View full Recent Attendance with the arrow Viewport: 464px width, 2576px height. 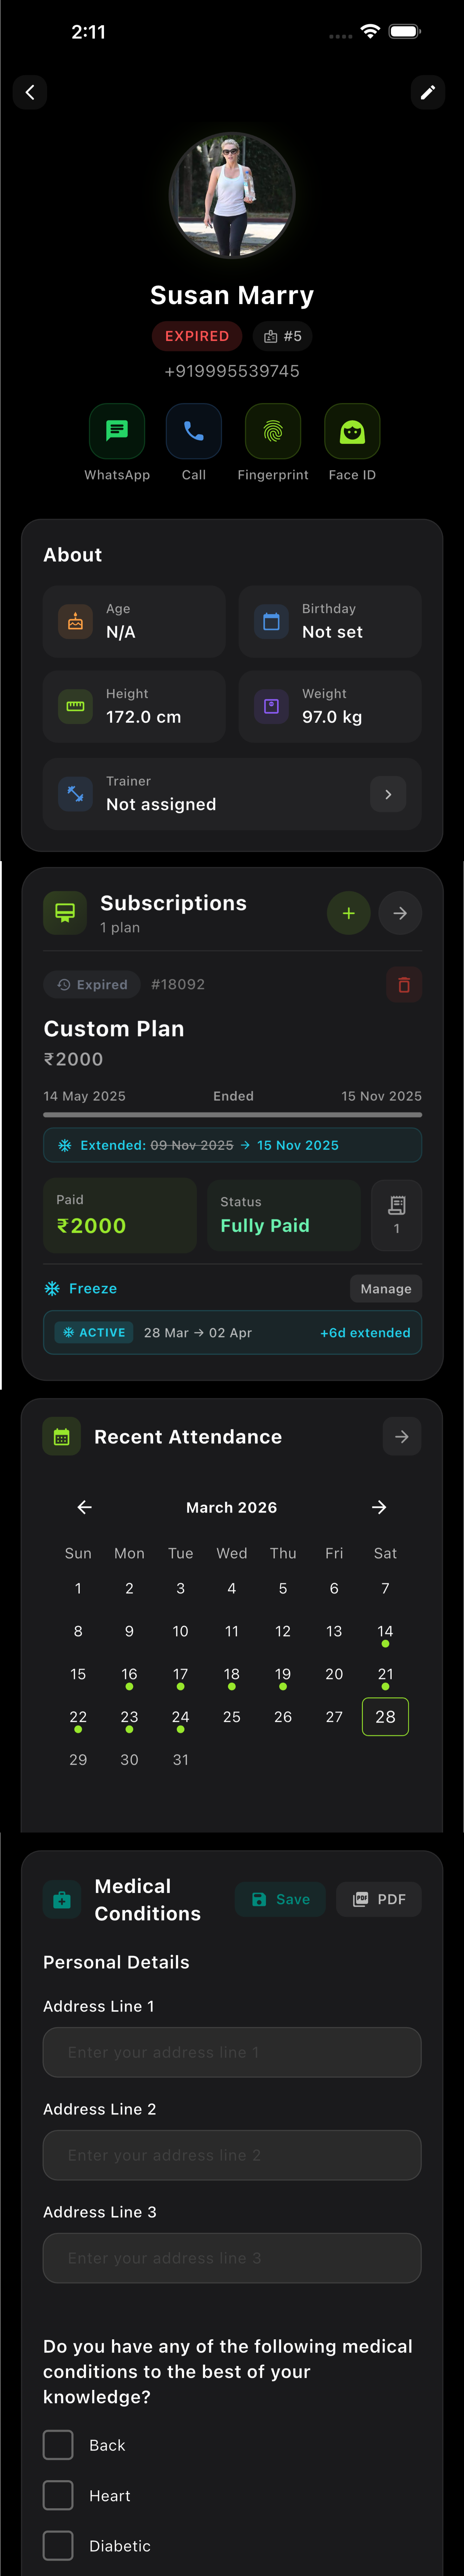[402, 1436]
